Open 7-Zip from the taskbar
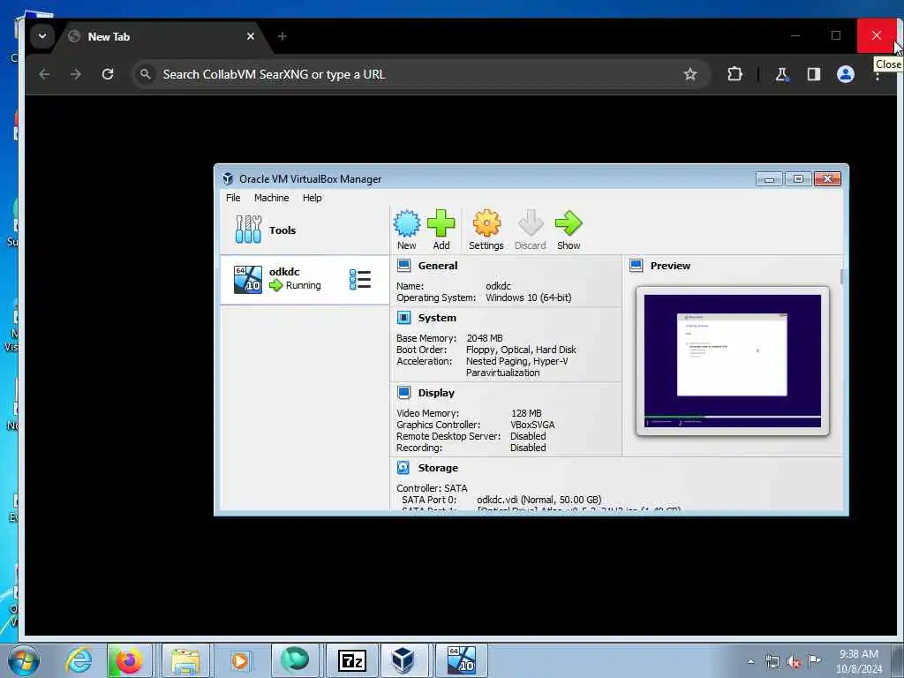 pyautogui.click(x=351, y=660)
